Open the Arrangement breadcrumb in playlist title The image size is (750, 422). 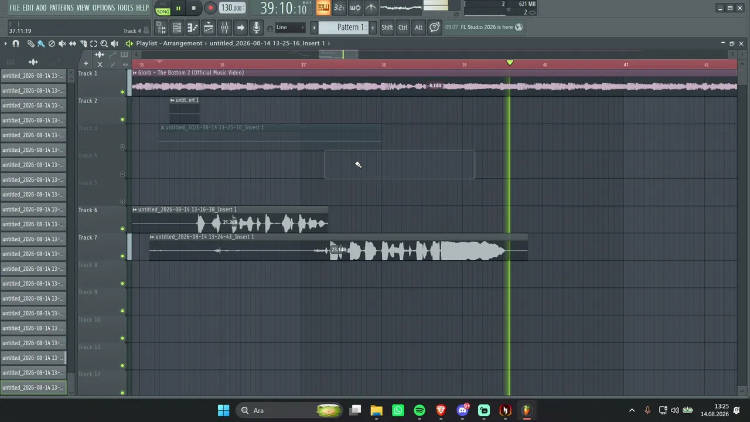183,43
